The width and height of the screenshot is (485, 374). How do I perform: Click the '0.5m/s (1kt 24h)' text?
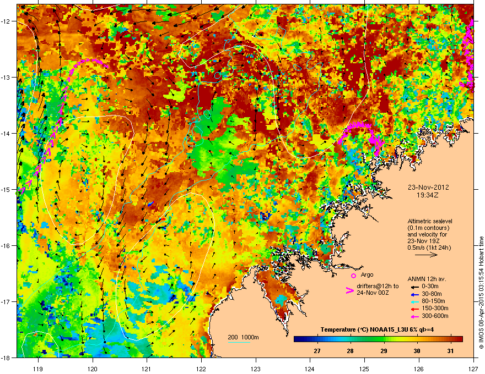tap(429, 248)
